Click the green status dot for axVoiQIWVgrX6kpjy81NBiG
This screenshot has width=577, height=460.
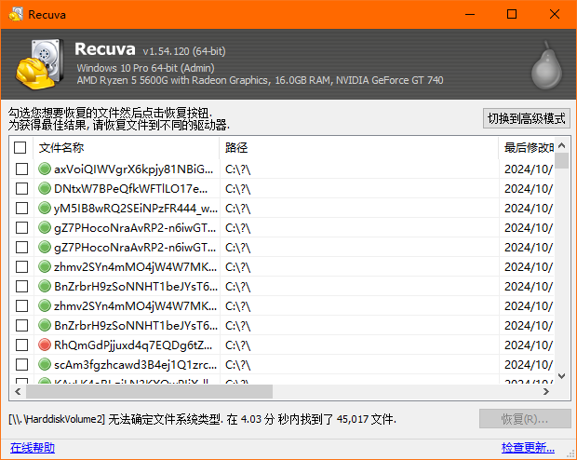[x=45, y=169]
